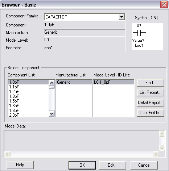Open the Find... dialog
This screenshot has width=169, height=171.
point(151,83)
